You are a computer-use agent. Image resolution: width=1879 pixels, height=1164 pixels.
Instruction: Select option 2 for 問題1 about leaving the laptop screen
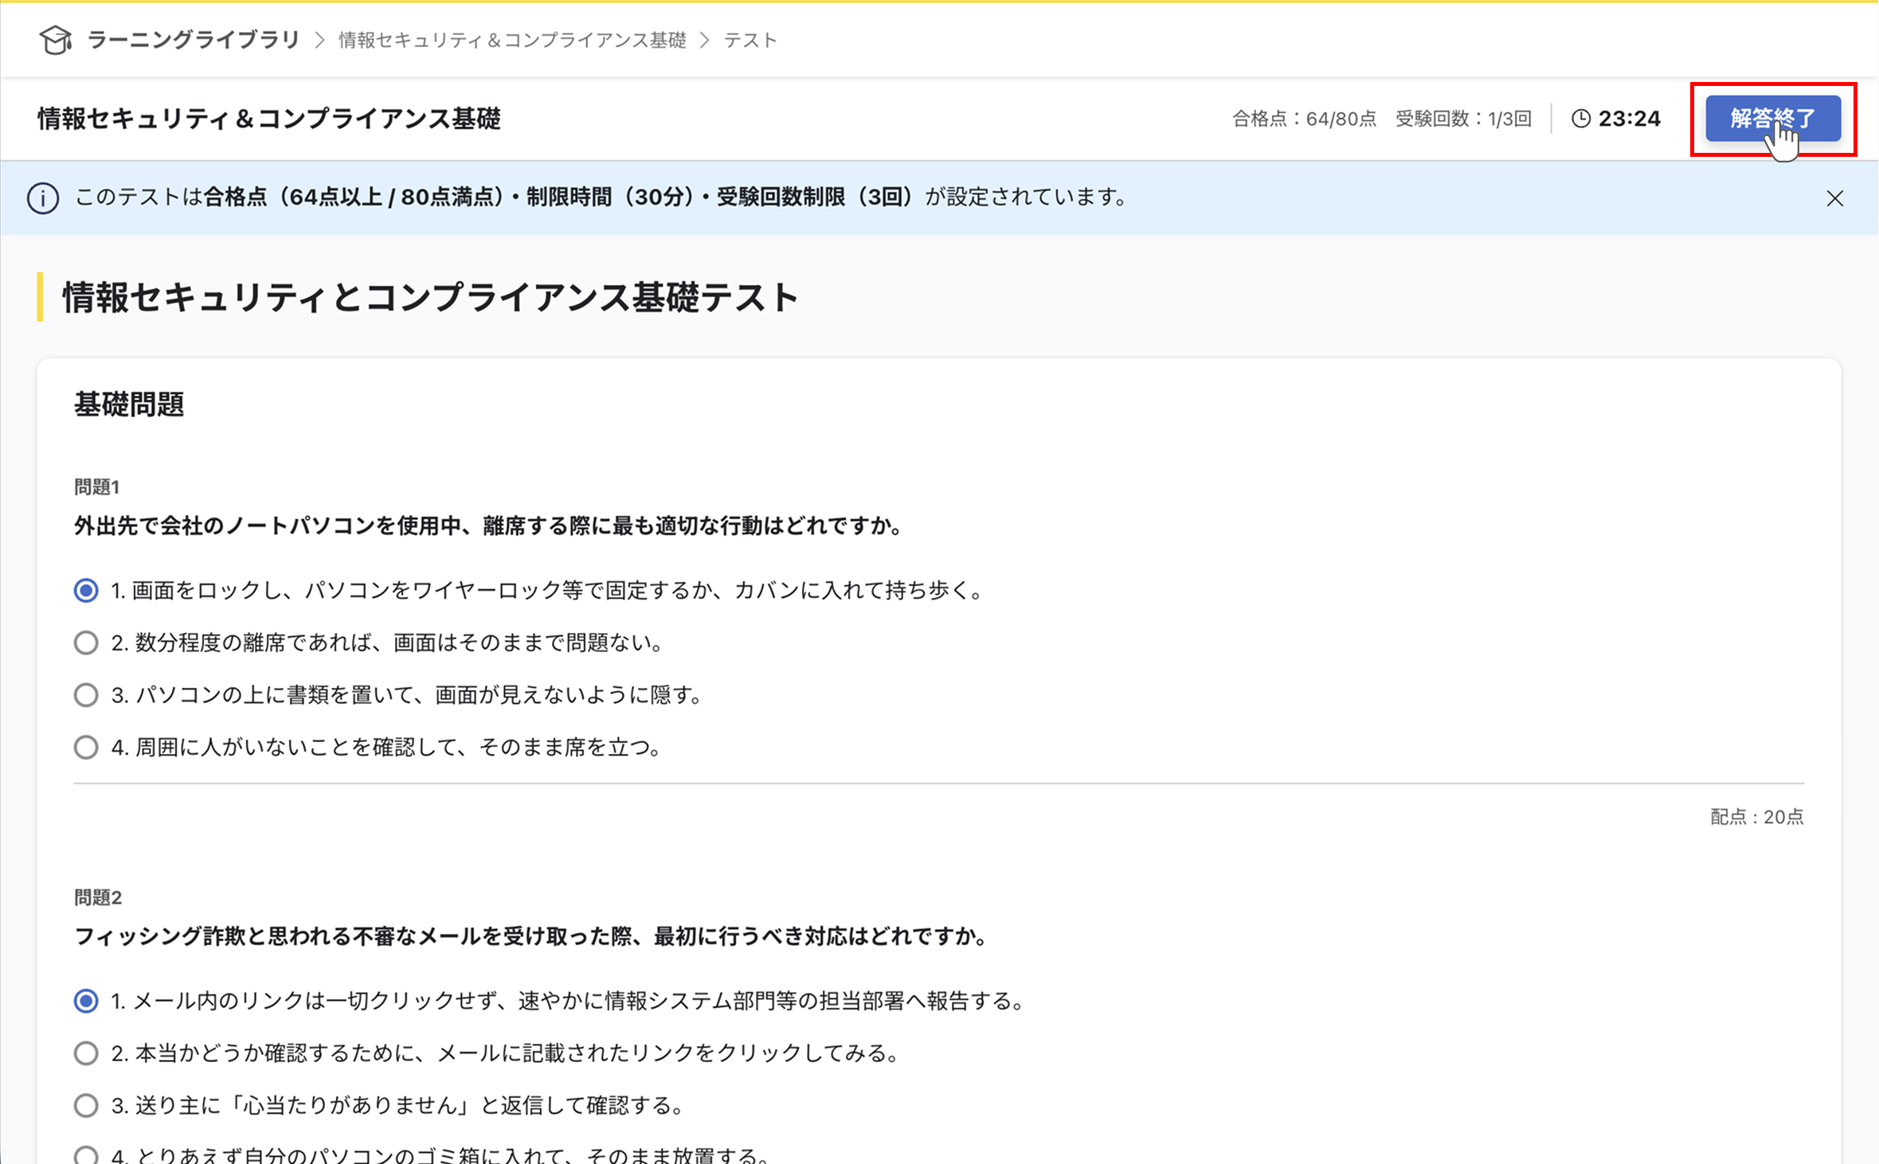pyautogui.click(x=86, y=643)
